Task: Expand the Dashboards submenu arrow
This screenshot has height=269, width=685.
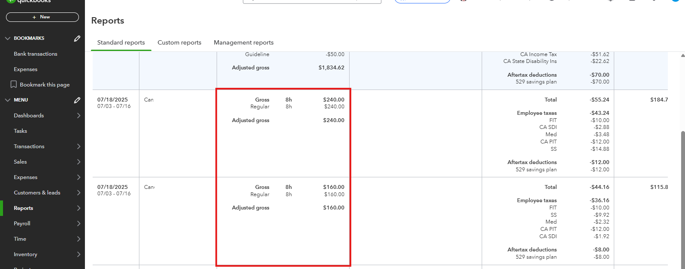Action: (79, 116)
